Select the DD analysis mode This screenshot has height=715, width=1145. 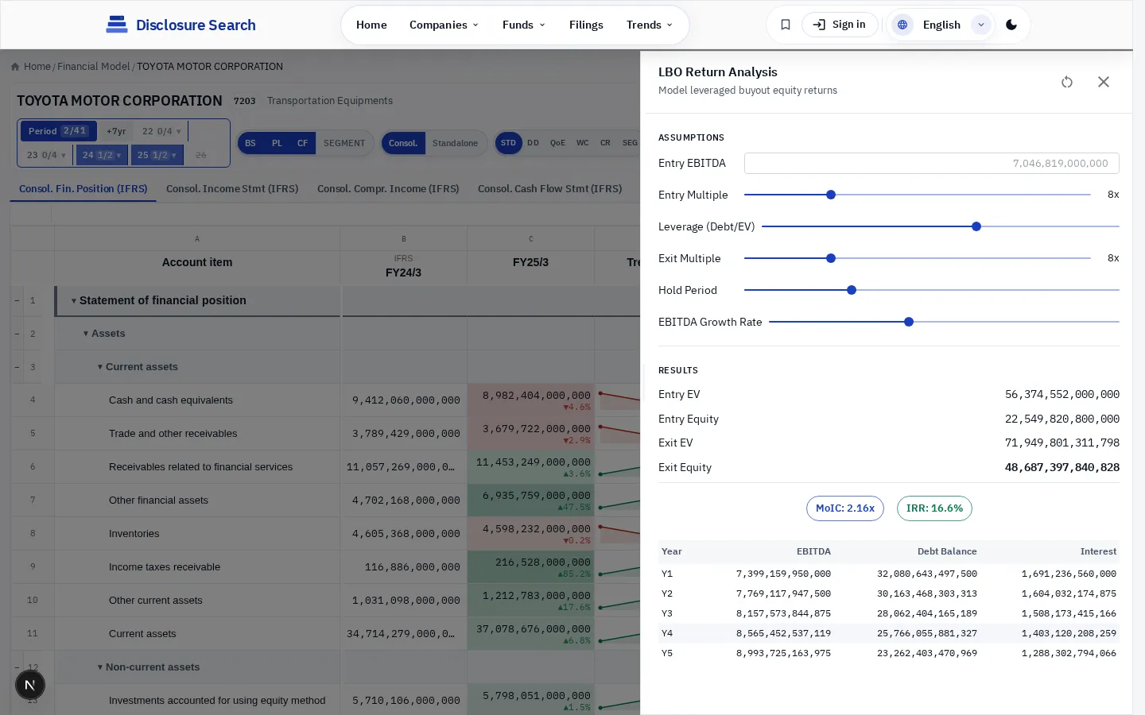533,143
